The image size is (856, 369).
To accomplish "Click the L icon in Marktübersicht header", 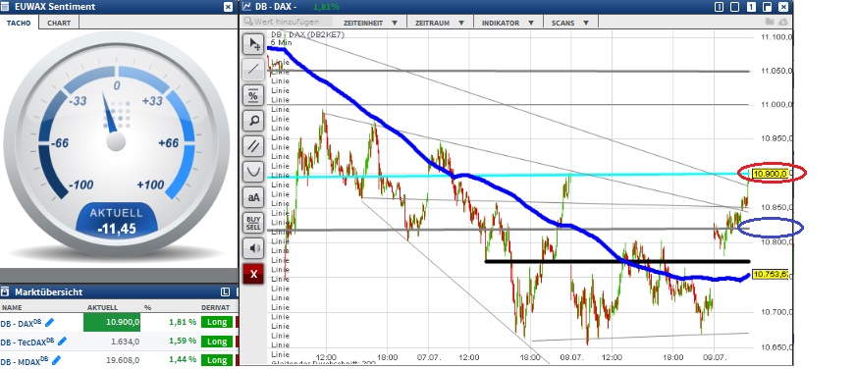I will click(x=226, y=291).
